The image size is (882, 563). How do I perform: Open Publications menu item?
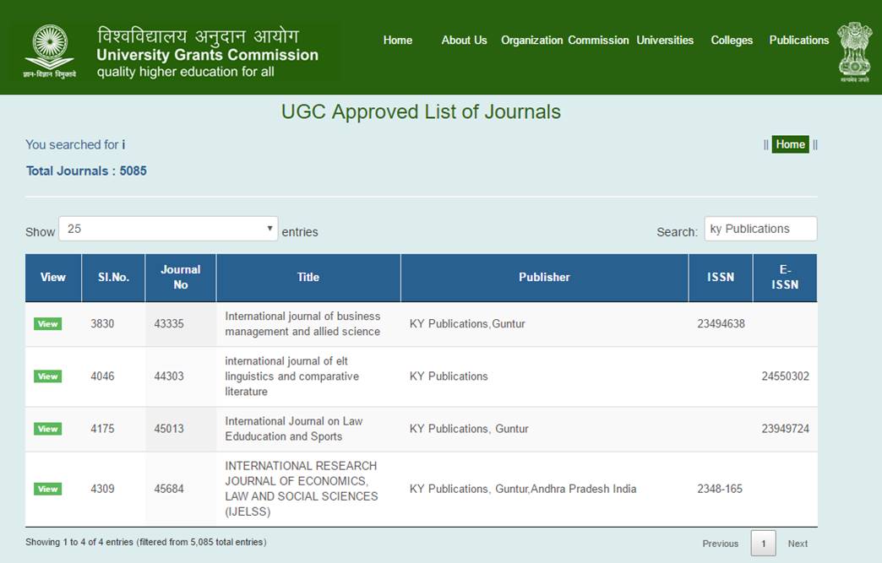[798, 40]
